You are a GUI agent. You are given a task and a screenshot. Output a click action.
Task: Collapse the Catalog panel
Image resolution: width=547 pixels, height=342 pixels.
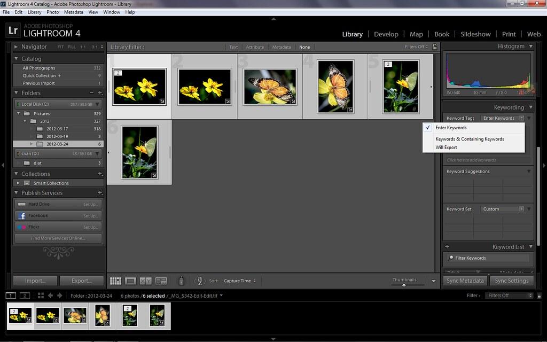(x=17, y=59)
